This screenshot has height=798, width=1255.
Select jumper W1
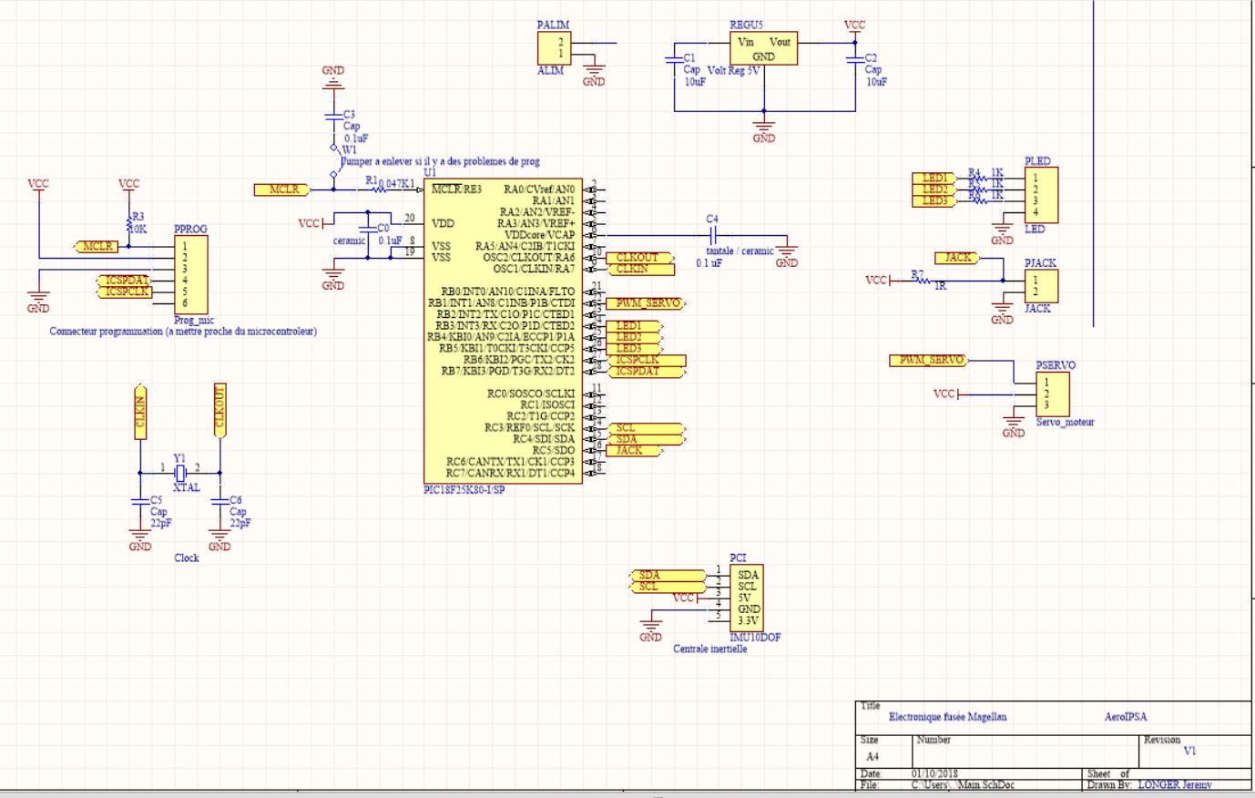333,160
